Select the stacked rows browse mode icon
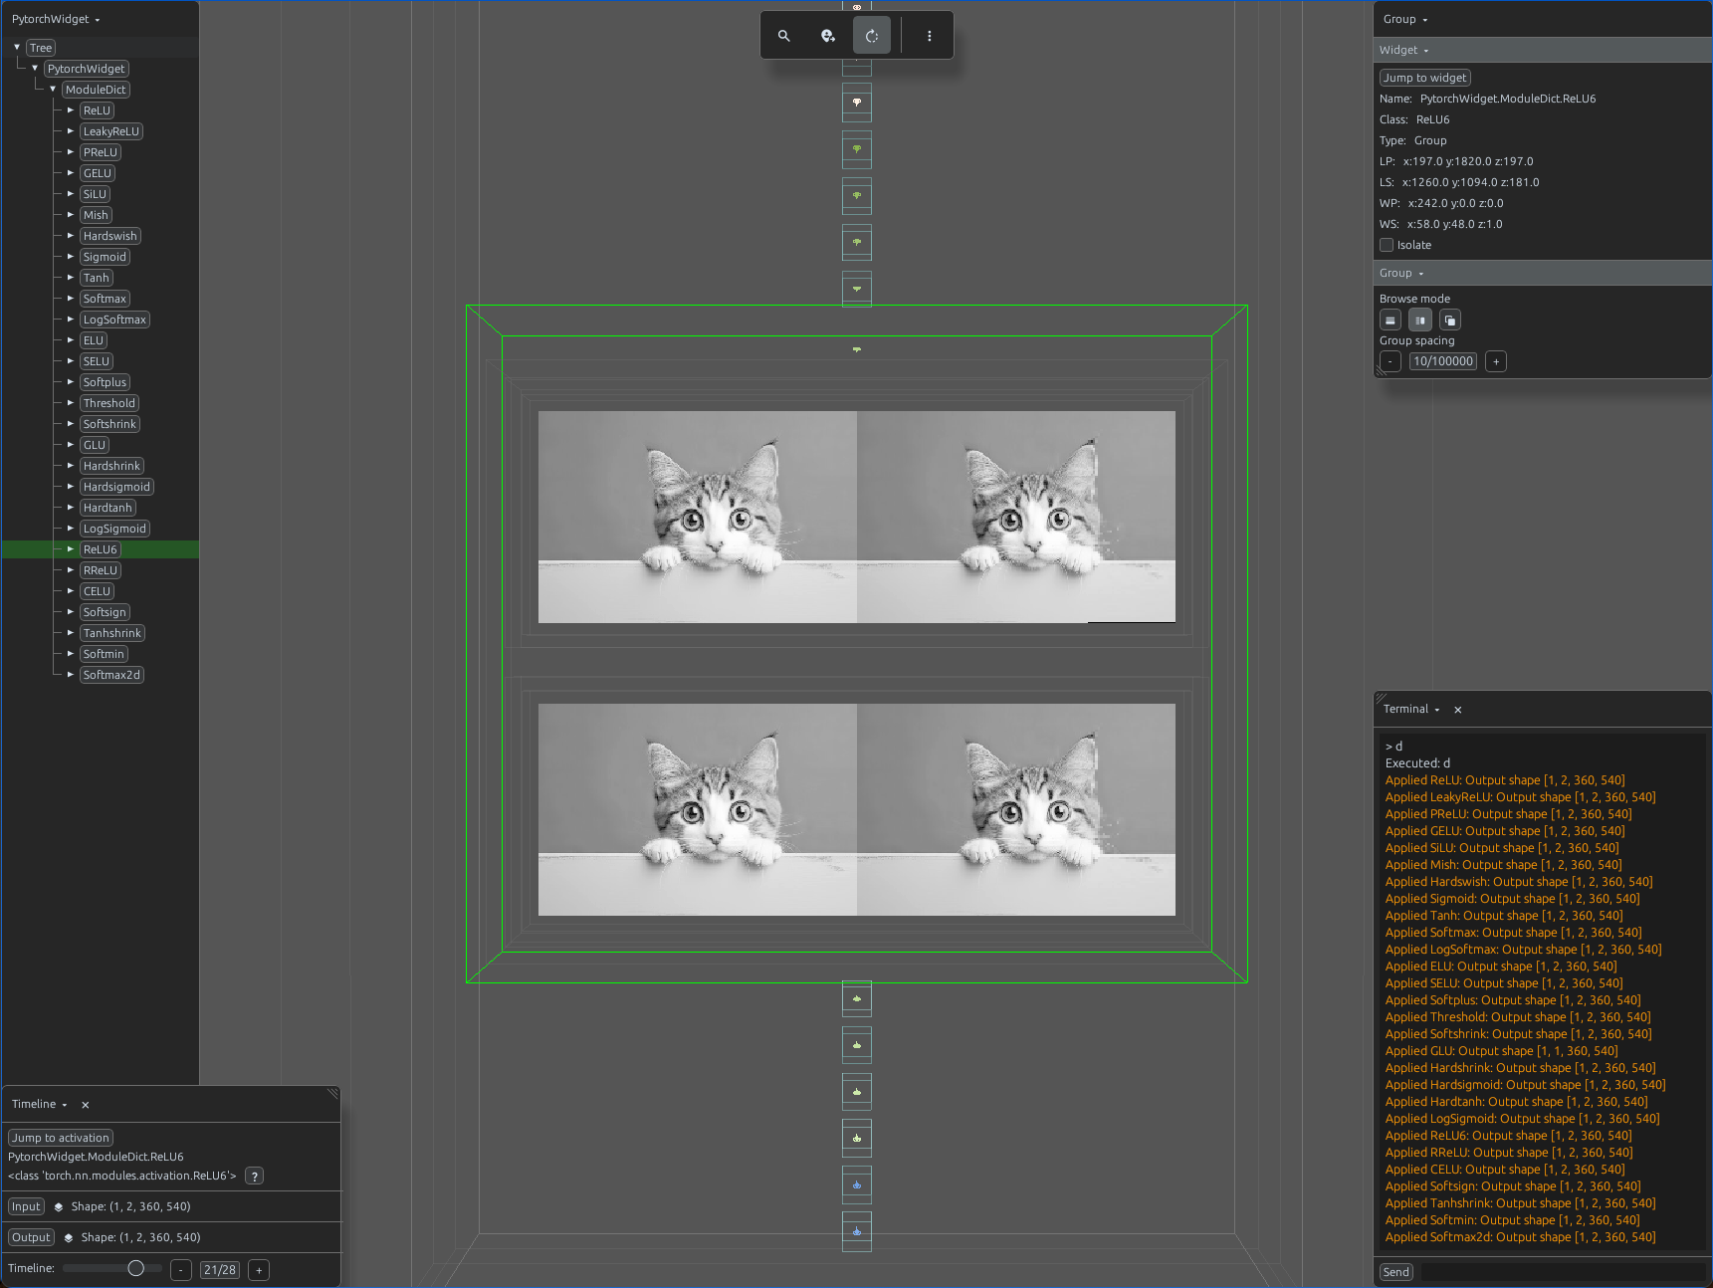Screen dimensions: 1713x1288 point(1391,321)
